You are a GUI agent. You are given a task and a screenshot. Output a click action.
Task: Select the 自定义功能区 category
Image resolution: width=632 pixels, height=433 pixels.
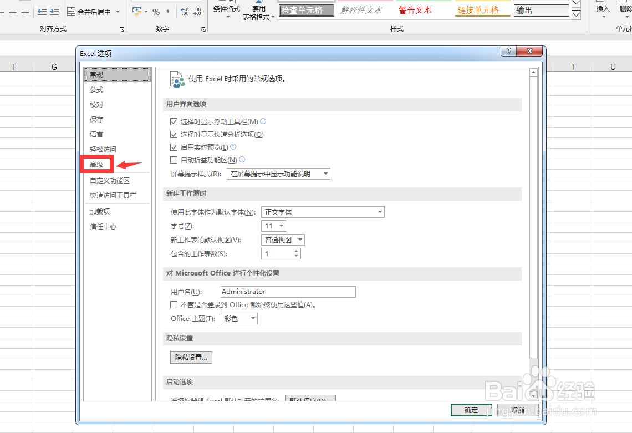[x=118, y=181]
